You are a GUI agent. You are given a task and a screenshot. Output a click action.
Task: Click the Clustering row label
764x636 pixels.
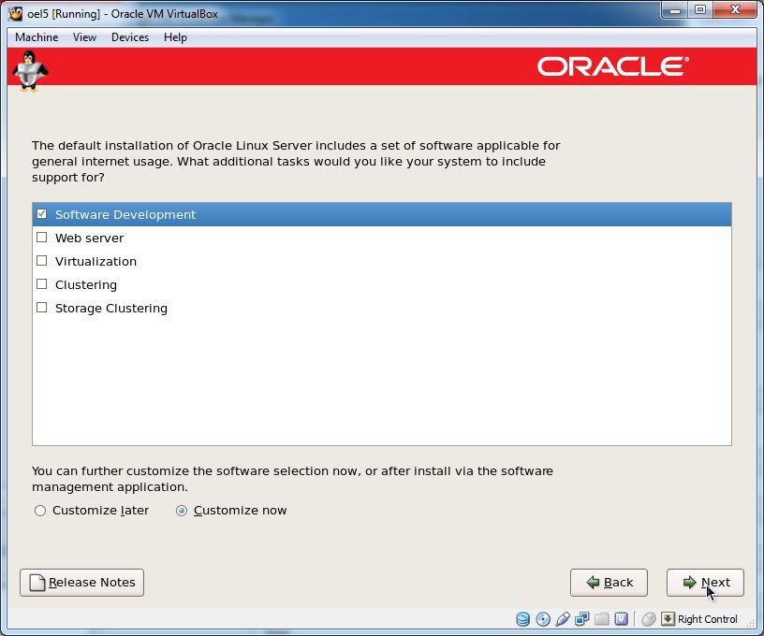(86, 284)
